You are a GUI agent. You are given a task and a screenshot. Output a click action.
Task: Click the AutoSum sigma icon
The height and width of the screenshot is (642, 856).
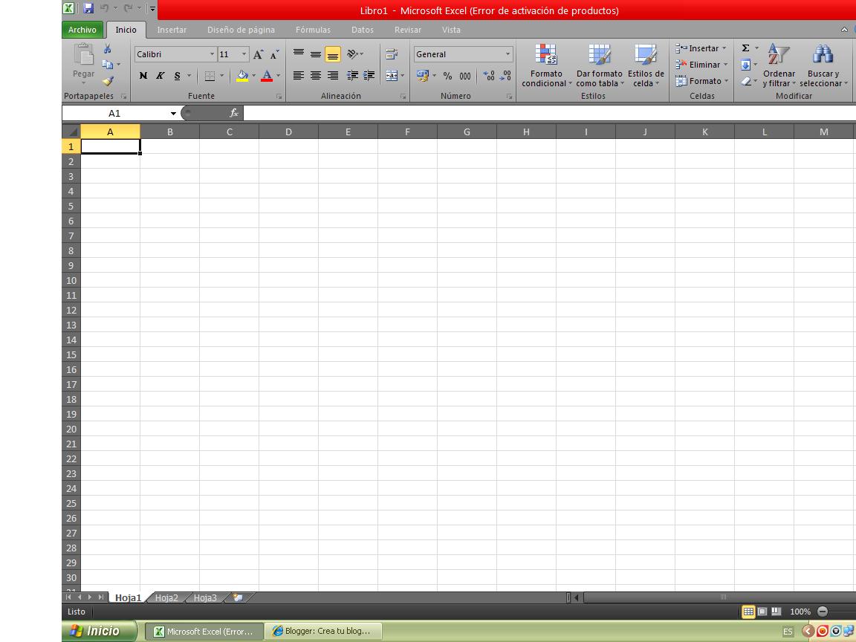pyautogui.click(x=745, y=48)
